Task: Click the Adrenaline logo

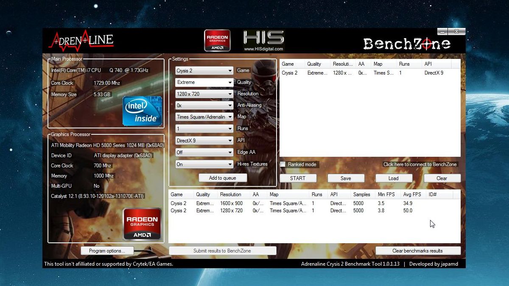Action: tap(81, 41)
